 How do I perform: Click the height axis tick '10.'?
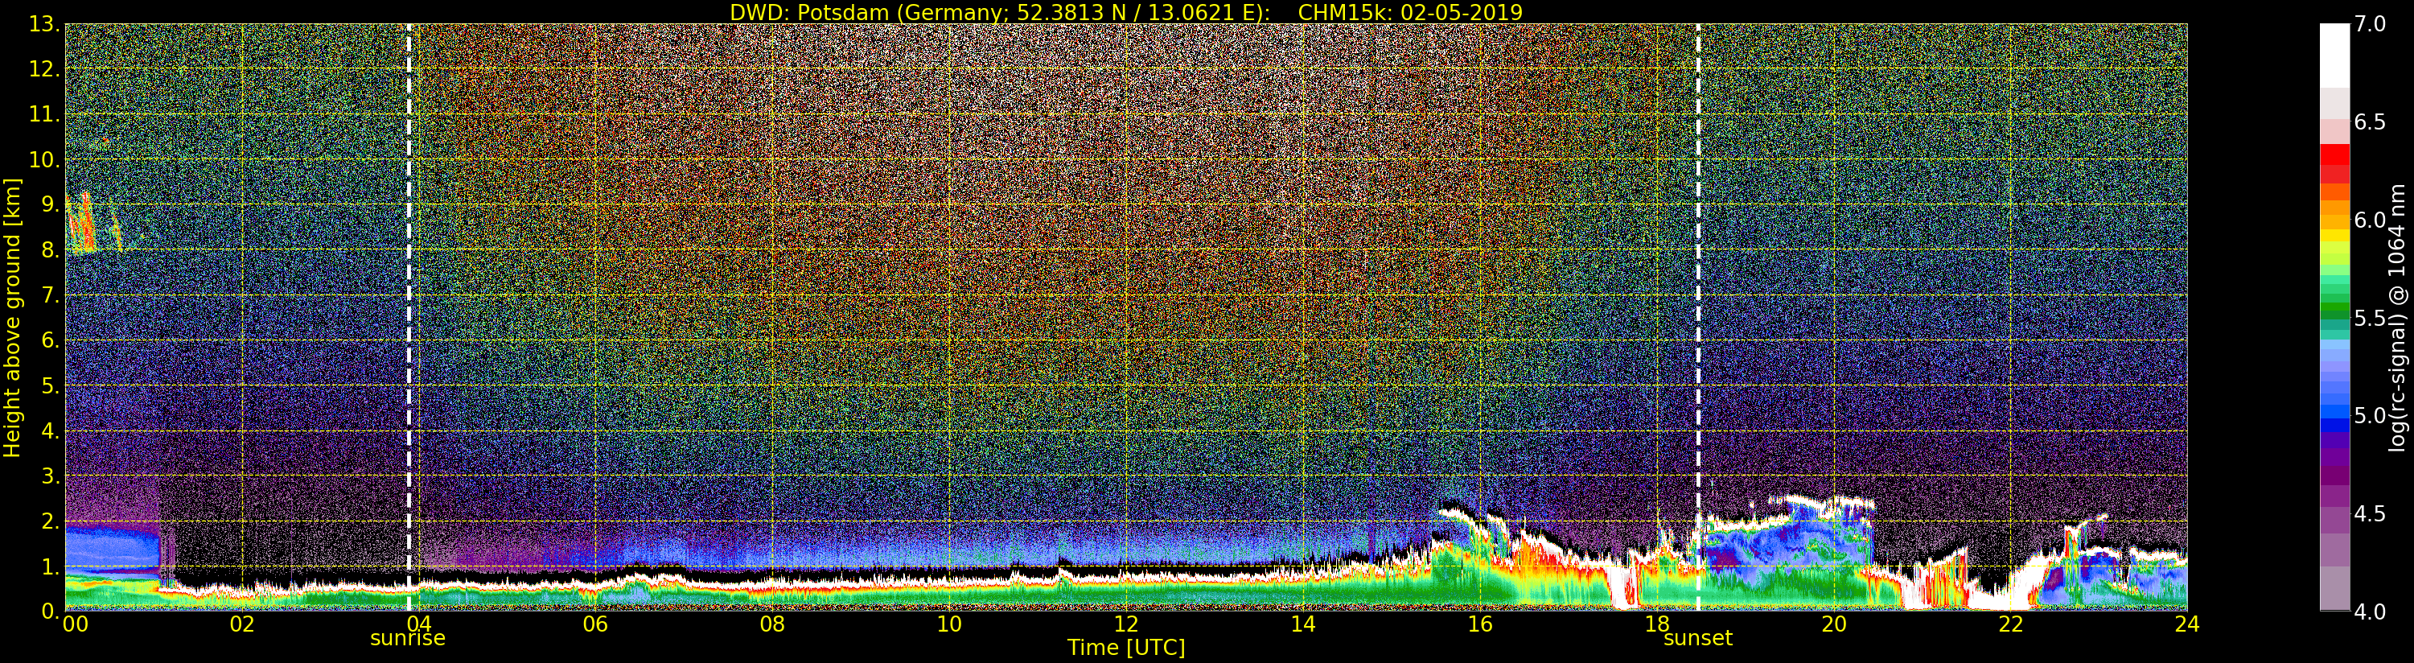44,159
